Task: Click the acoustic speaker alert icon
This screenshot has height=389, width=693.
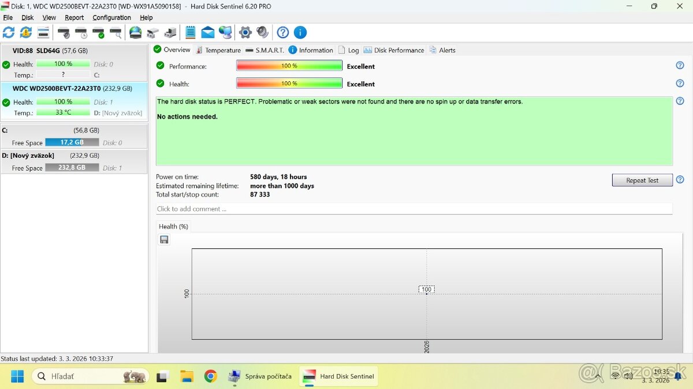Action: pos(263,32)
